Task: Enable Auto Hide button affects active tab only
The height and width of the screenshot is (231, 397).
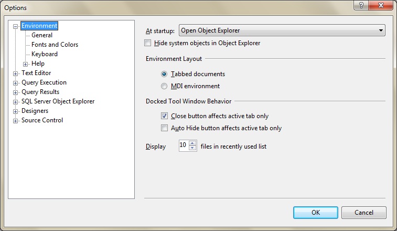Action: coord(165,128)
